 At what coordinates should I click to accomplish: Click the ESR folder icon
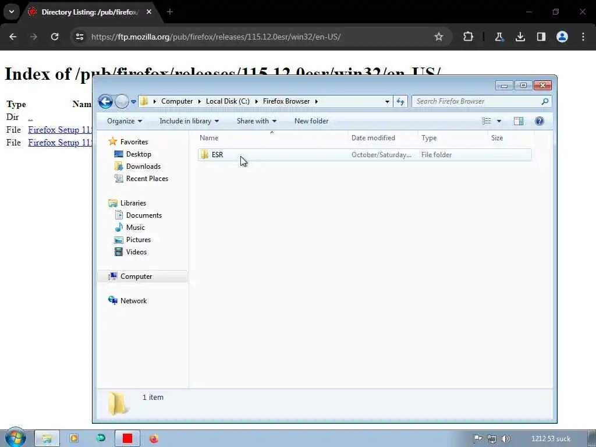pyautogui.click(x=204, y=154)
